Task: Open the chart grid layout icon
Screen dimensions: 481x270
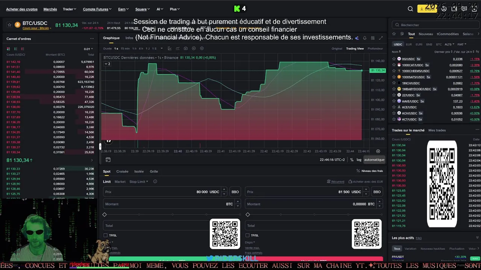Action: click(x=373, y=38)
